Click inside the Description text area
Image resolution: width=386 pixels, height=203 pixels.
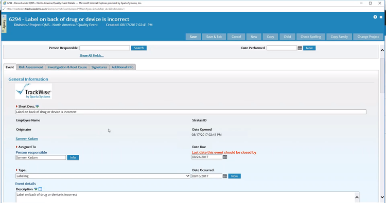click(x=185, y=197)
